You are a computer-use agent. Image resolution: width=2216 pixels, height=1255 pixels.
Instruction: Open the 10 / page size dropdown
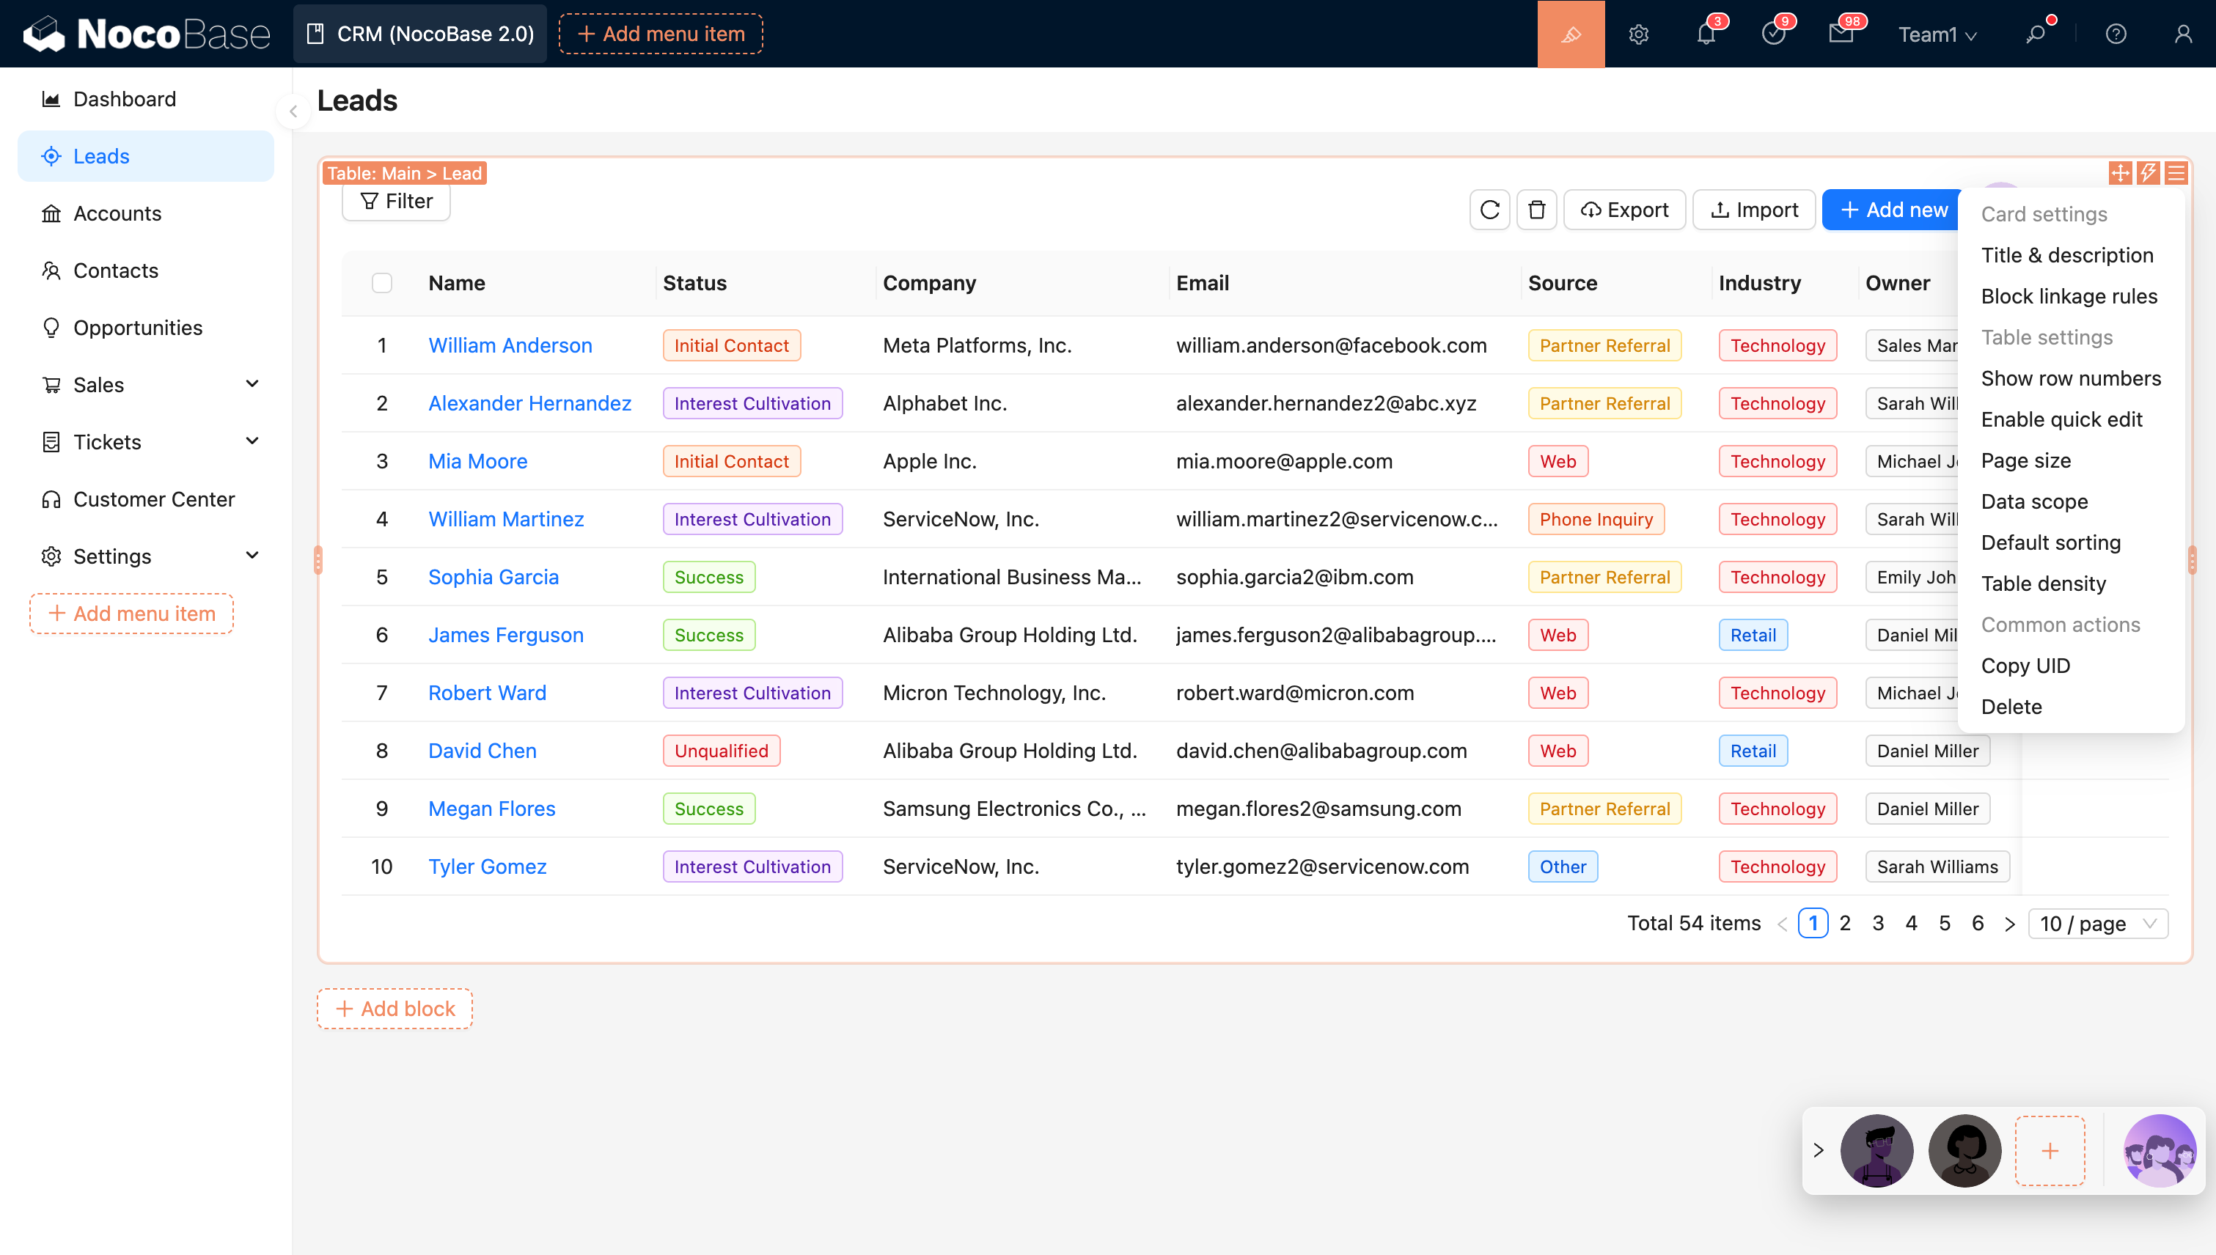[x=2097, y=924]
